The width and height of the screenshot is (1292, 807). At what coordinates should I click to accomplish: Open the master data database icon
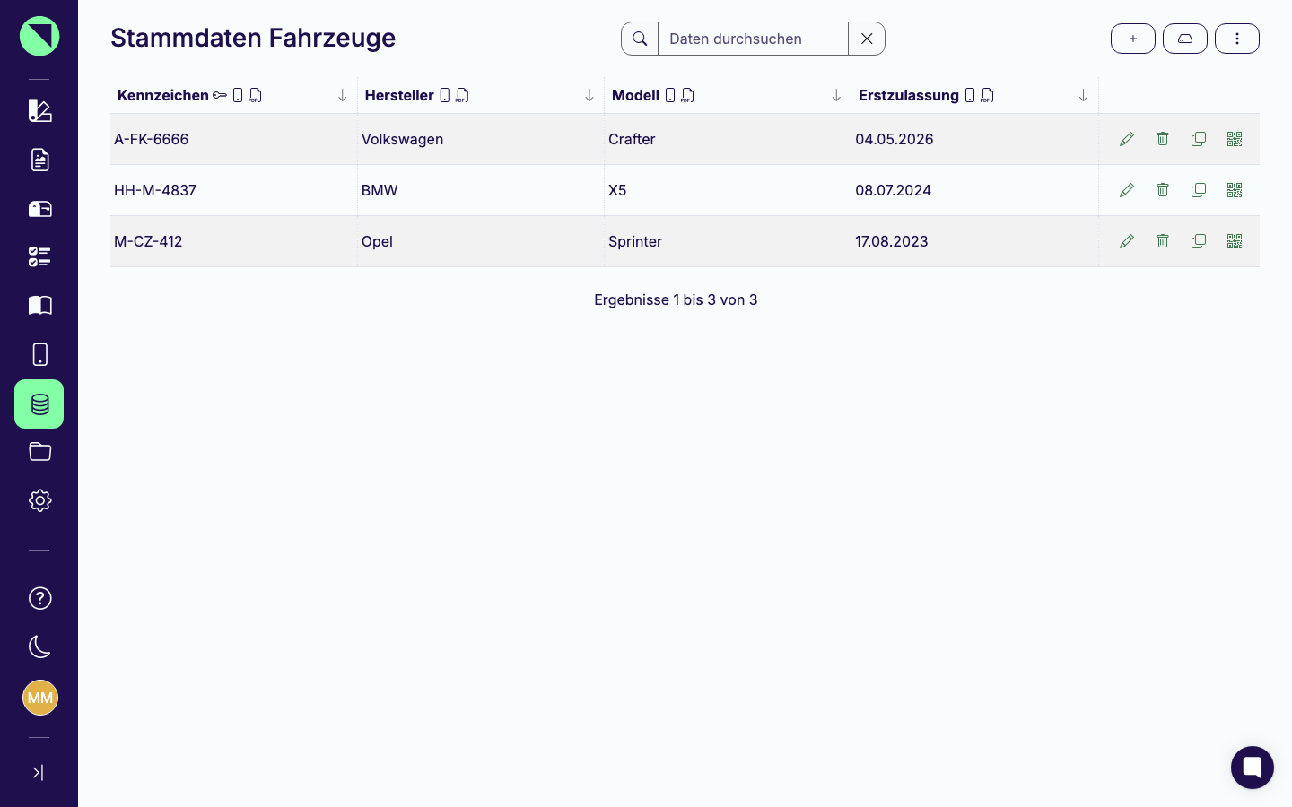pos(39,403)
